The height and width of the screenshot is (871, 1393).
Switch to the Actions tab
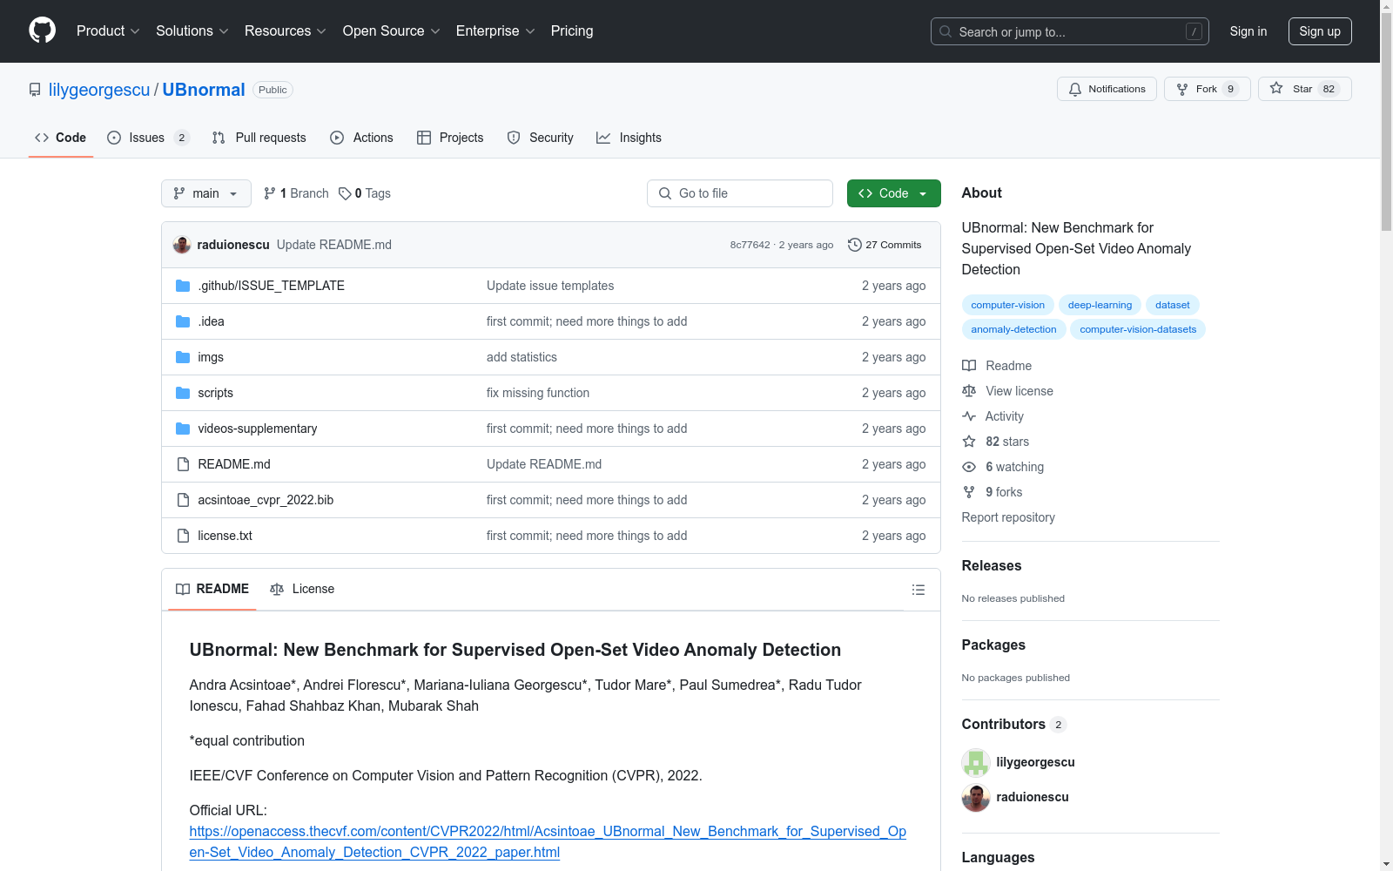[x=362, y=138]
